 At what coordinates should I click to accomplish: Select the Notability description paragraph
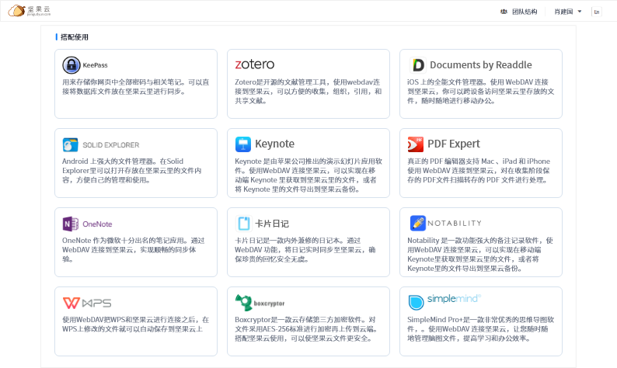(480, 255)
